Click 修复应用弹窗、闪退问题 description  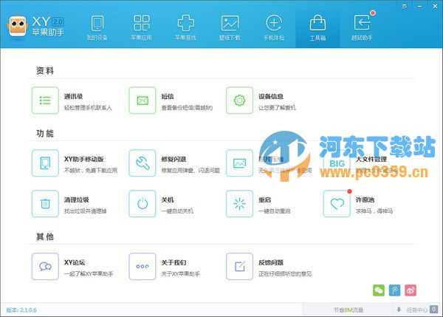(190, 171)
